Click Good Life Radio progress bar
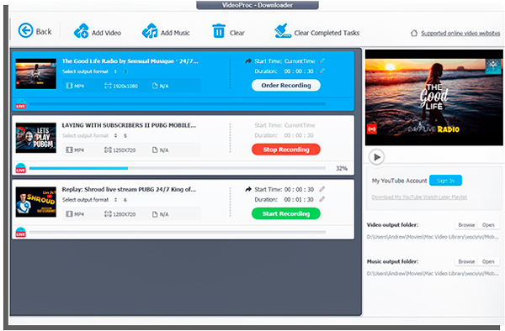The width and height of the screenshot is (505, 331). coord(178,104)
